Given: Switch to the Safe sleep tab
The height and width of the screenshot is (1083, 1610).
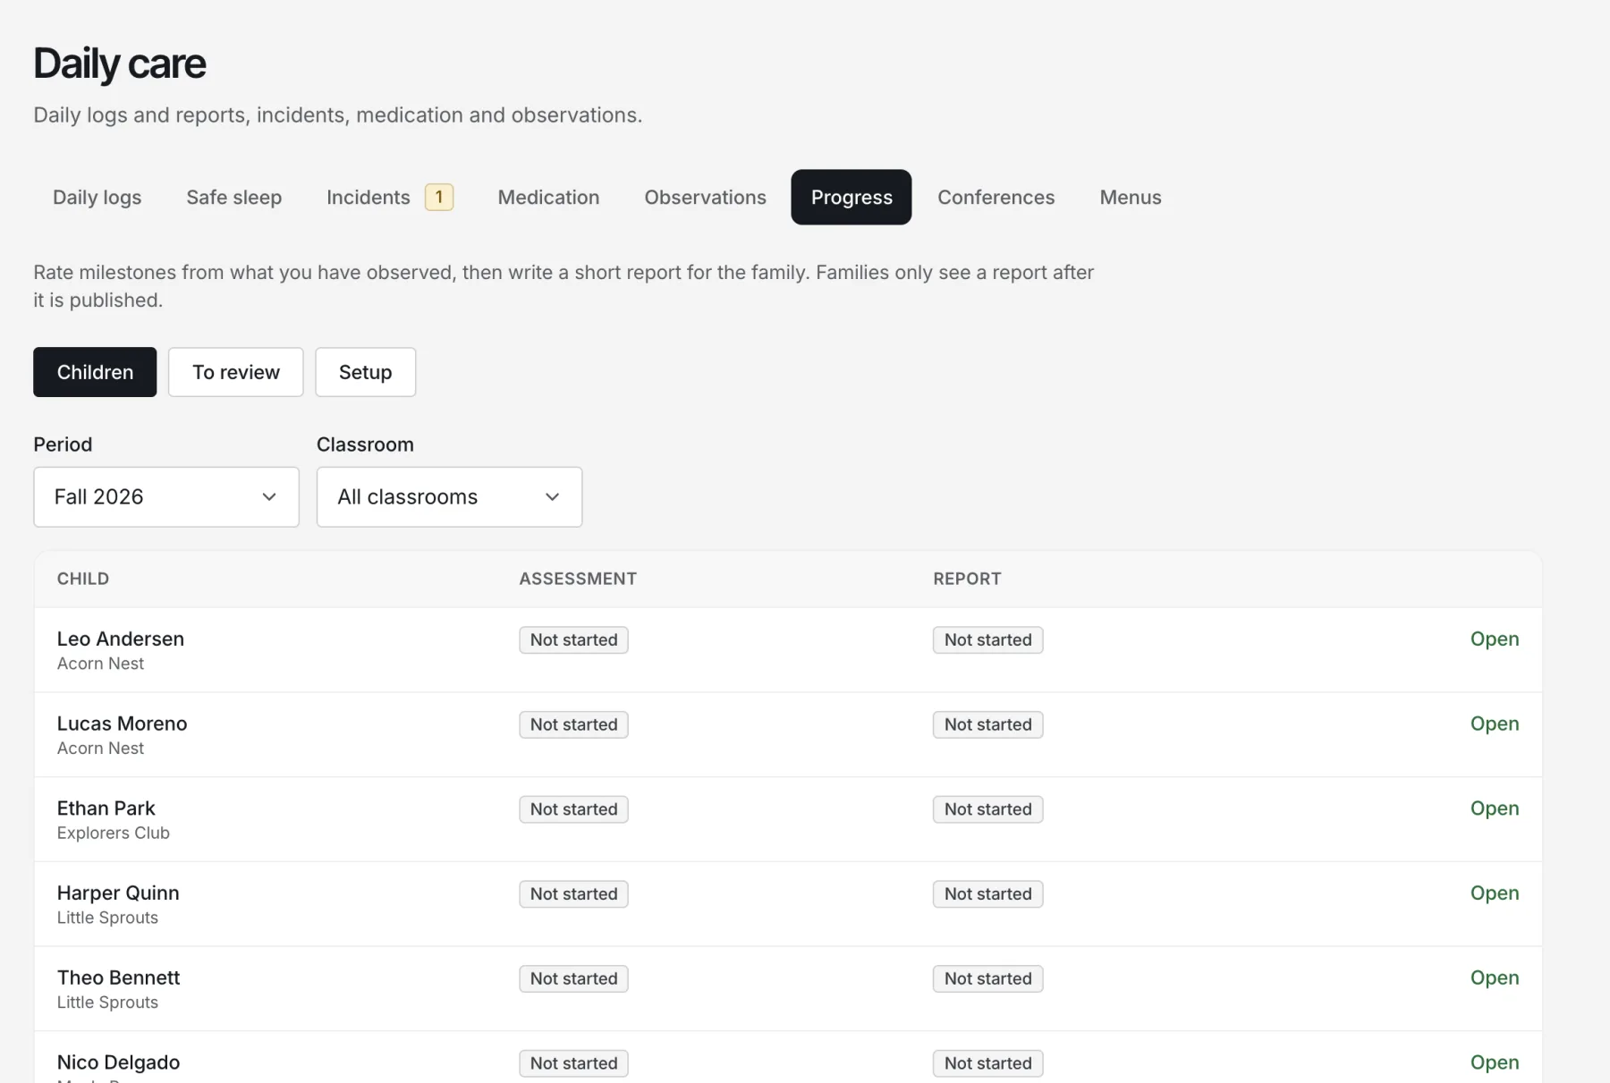Looking at the screenshot, I should (x=233, y=197).
